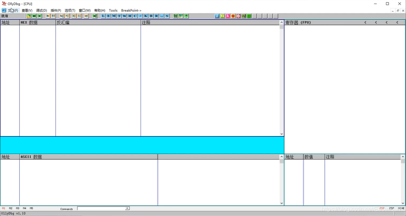This screenshot has height=216, width=406.
Task: Click disassembly pane scrollbar down arrow
Action: [x=282, y=134]
